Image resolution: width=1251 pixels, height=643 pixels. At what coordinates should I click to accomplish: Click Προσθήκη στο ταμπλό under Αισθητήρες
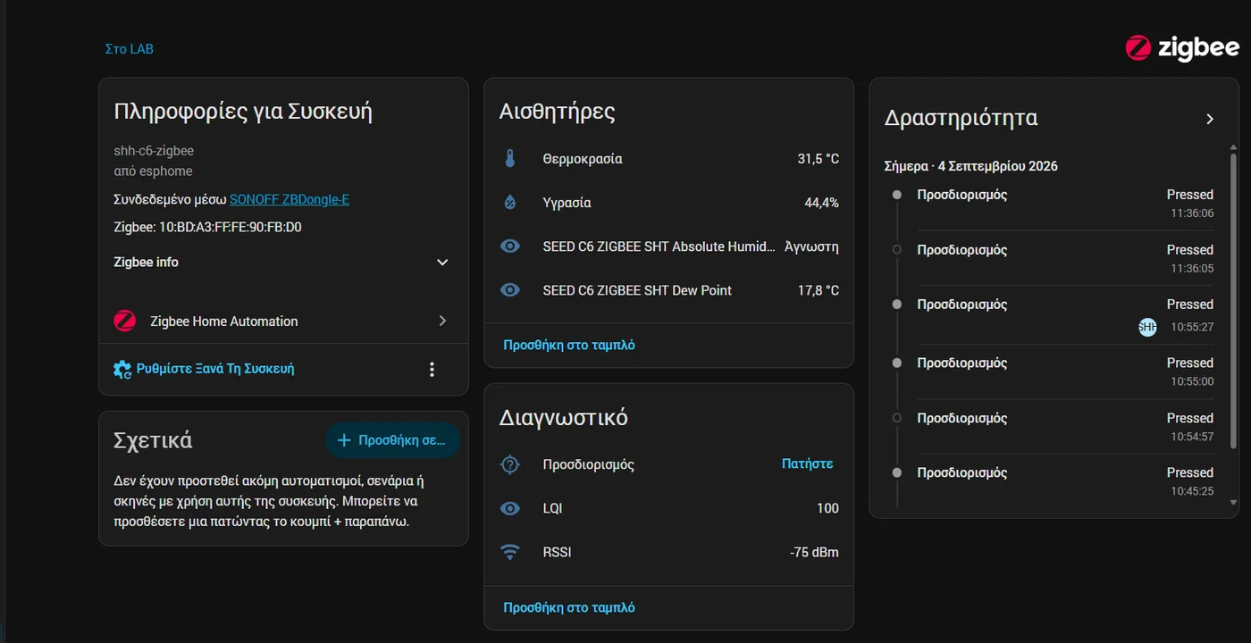point(569,345)
